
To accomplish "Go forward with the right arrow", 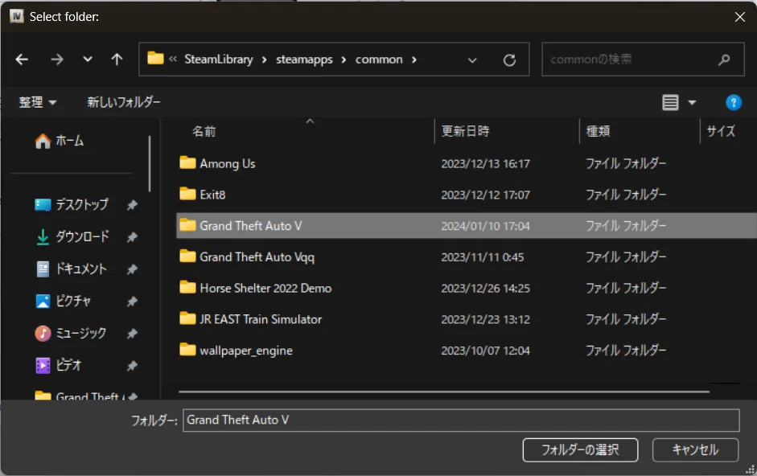I will tap(56, 59).
